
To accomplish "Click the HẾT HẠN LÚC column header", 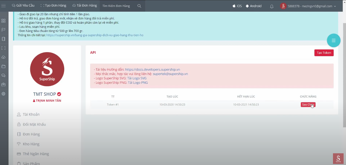I will (x=246, y=97).
